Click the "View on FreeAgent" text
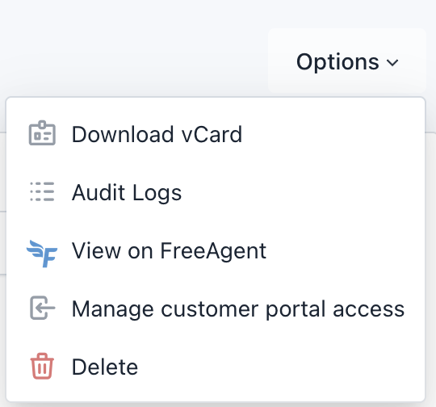Image resolution: width=436 pixels, height=407 pixels. click(169, 251)
